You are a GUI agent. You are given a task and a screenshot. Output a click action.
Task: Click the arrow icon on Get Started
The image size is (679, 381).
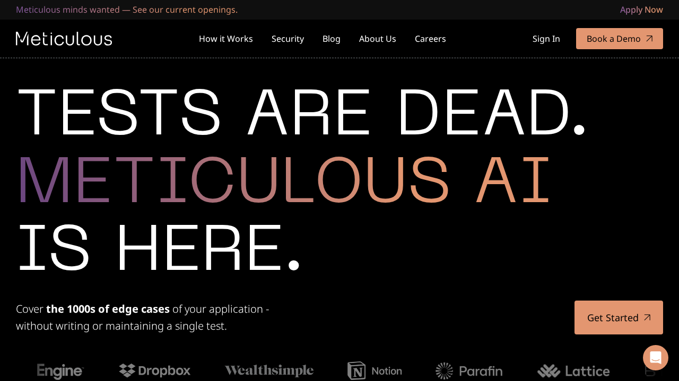[647, 317]
